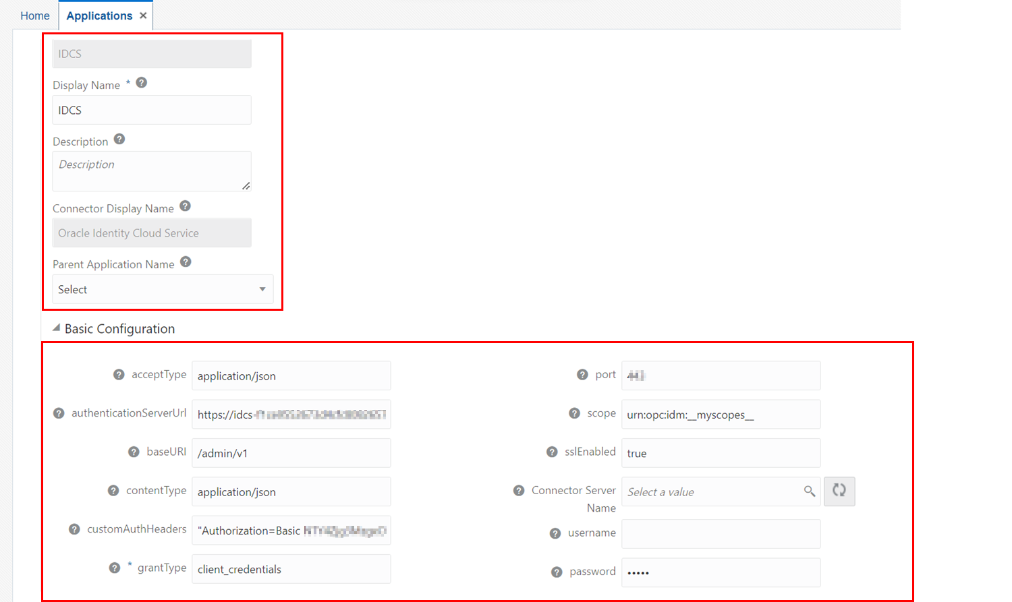Screen dimensions: 1012x602
Task: Show help for authenticationServerUrl field
Action: [59, 413]
